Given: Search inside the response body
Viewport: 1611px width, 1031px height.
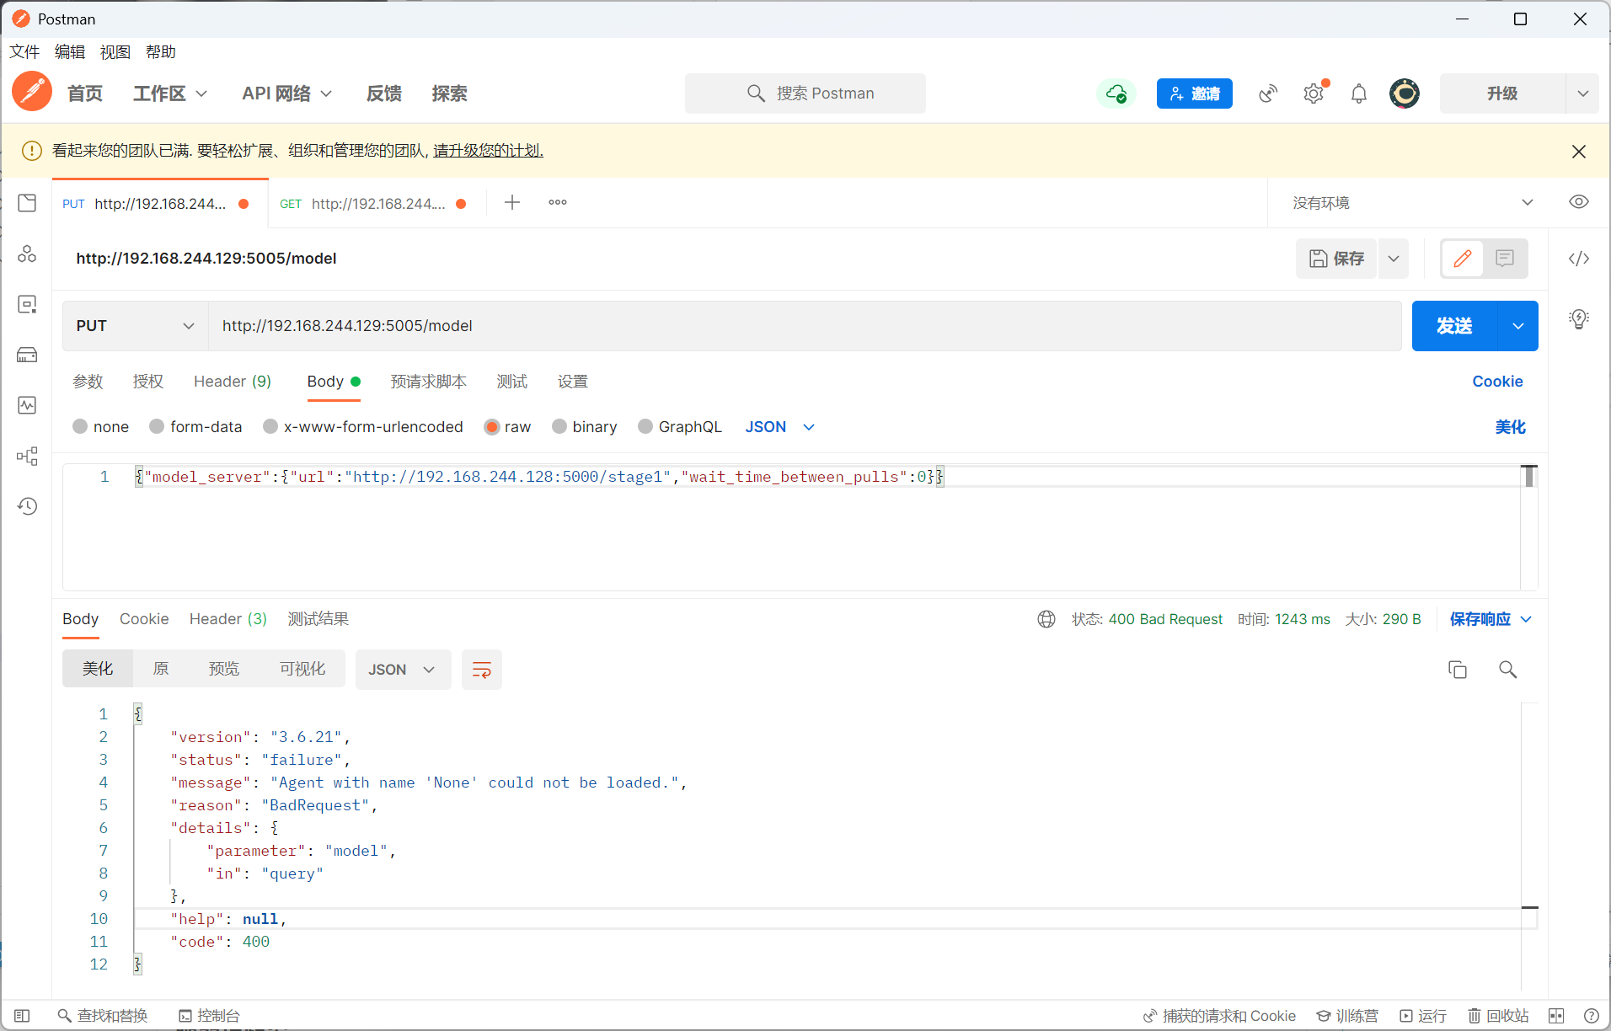Looking at the screenshot, I should pos(1508,670).
